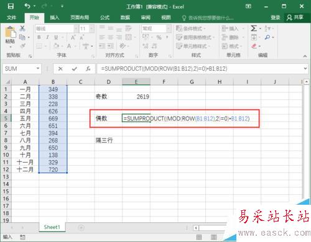
Task: Click the Enter checkmark formula button
Action: 75,69
